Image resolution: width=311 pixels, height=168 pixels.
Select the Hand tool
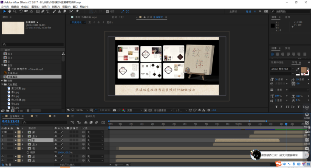click(x=9, y=11)
